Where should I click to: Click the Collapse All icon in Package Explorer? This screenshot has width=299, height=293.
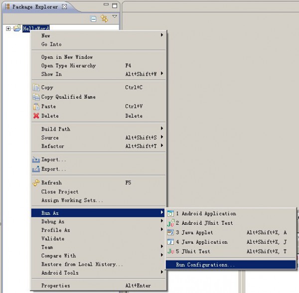pyautogui.click(x=93, y=18)
